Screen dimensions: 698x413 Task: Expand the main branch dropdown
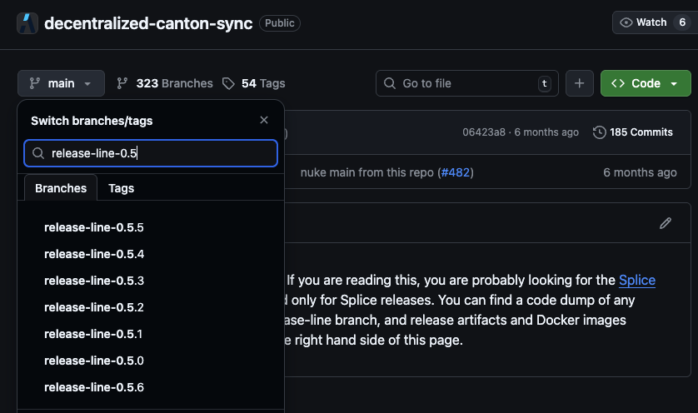click(61, 83)
